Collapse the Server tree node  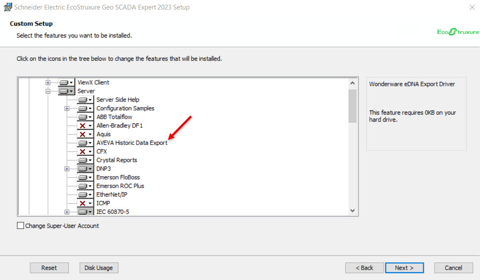coord(48,91)
